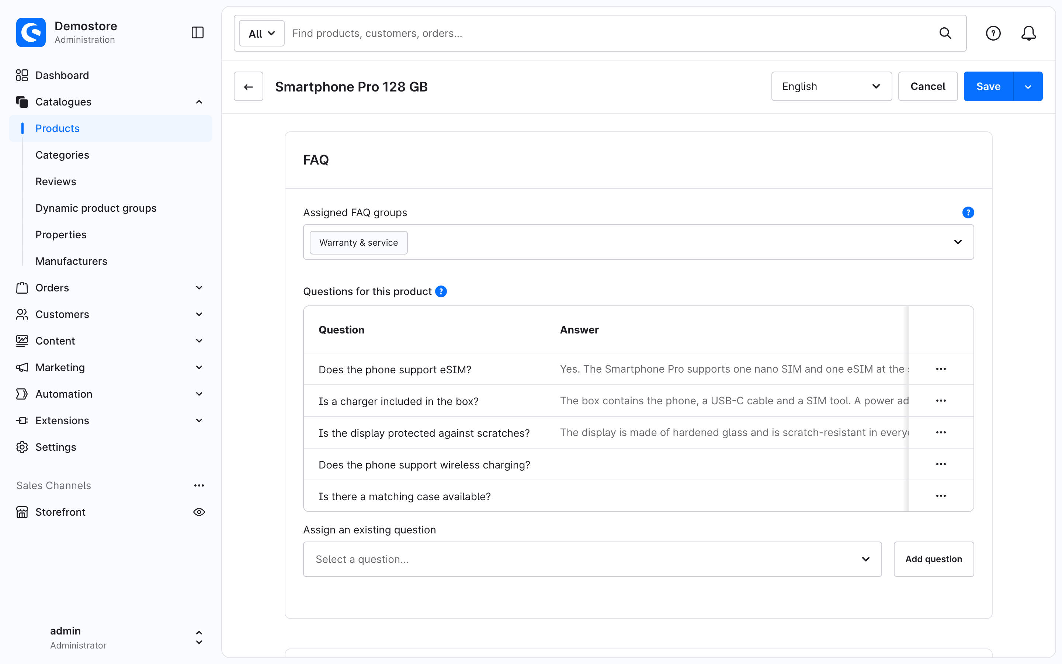Image resolution: width=1062 pixels, height=664 pixels.
Task: Open actions menu for charger question row
Action: coord(940,401)
